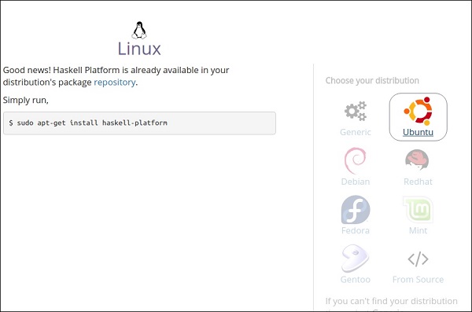Click the sudo apt-get install command box
472x312 pixels.
click(139, 123)
